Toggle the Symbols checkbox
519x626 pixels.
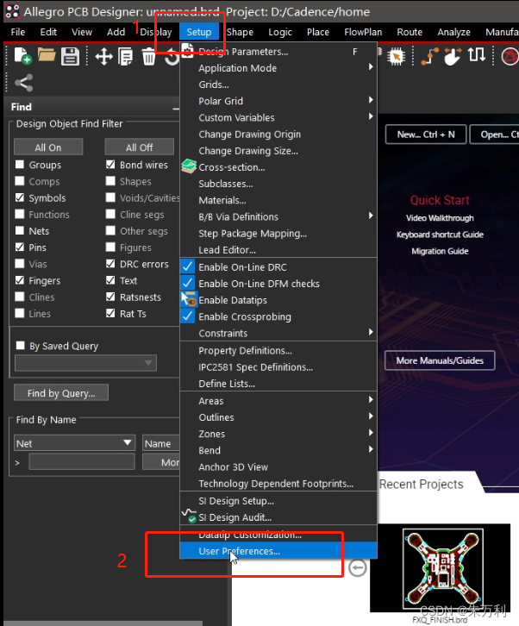[x=20, y=197]
